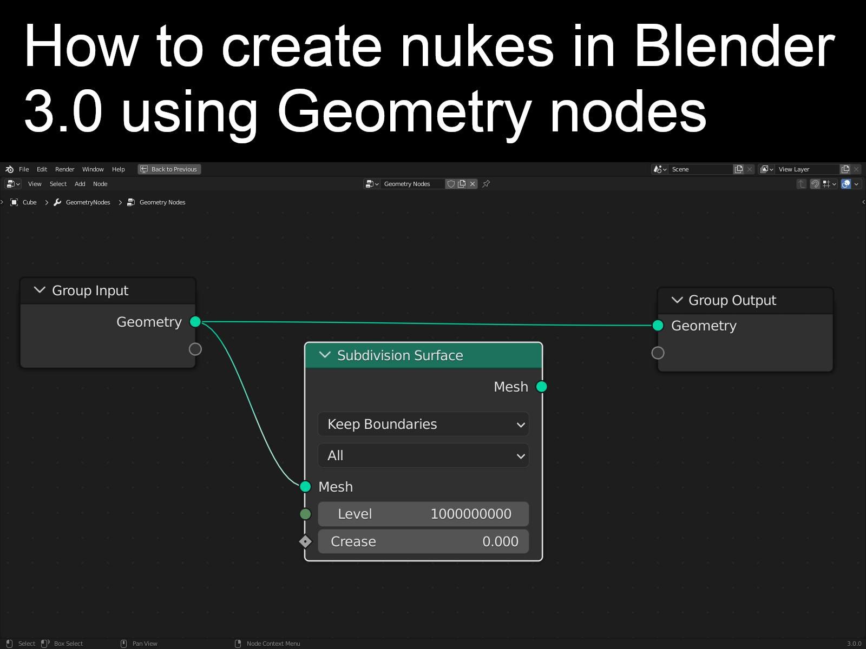Open the Edit menu
866x649 pixels.
tap(42, 169)
